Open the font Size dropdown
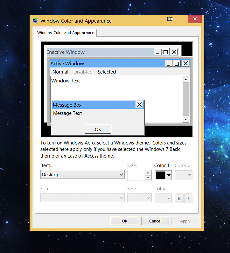 click(139, 198)
